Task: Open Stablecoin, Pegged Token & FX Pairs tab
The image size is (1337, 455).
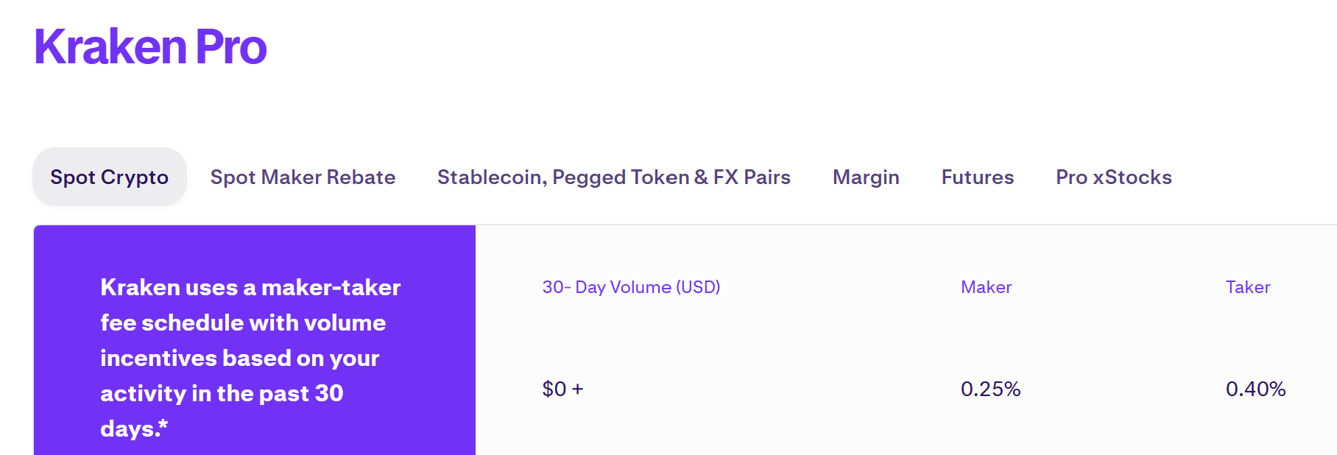Action: pos(613,177)
